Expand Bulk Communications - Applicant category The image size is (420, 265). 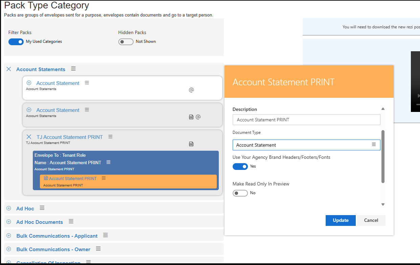point(9,236)
